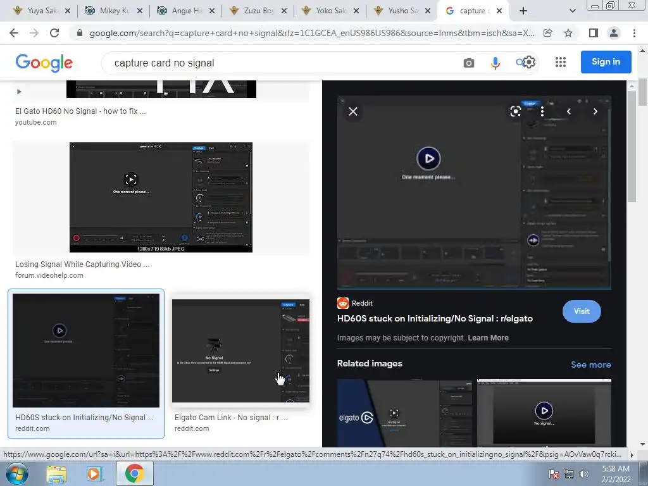Open preview image more options menu
The width and height of the screenshot is (648, 486).
pyautogui.click(x=542, y=111)
